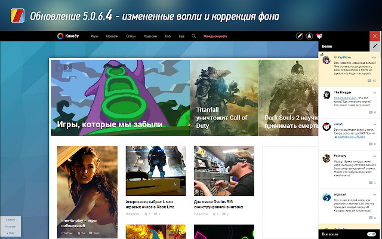
Task: Open Dark Souls 2 featured slide
Action: (288, 97)
